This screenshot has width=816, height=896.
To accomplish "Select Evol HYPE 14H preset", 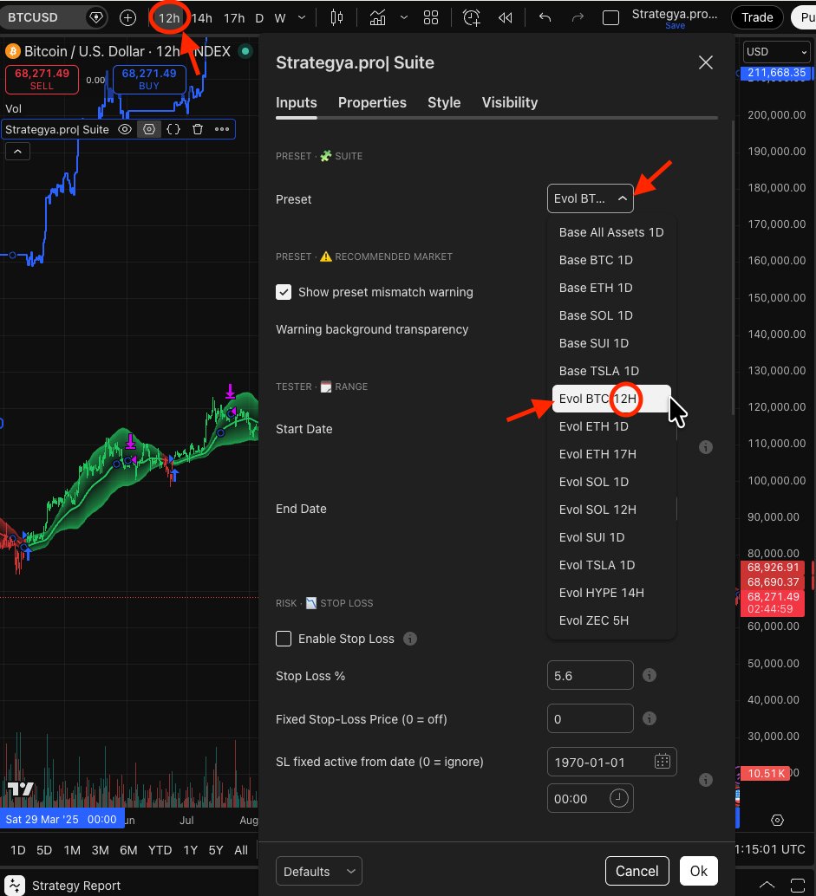I will coord(611,593).
